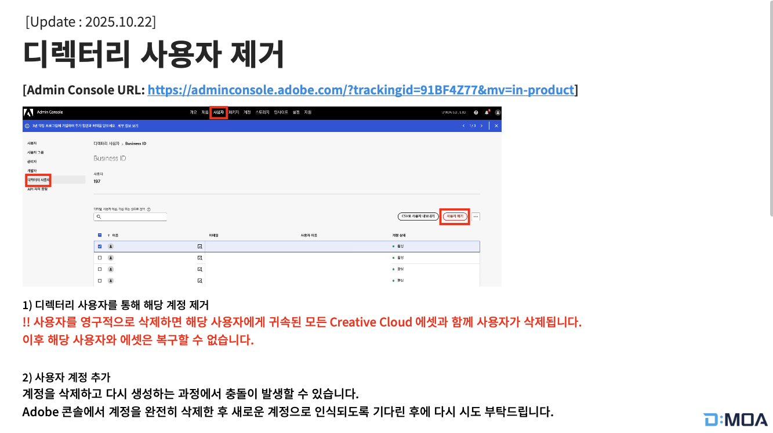Open the help question mark icon
This screenshot has width=773, height=433.
476,112
